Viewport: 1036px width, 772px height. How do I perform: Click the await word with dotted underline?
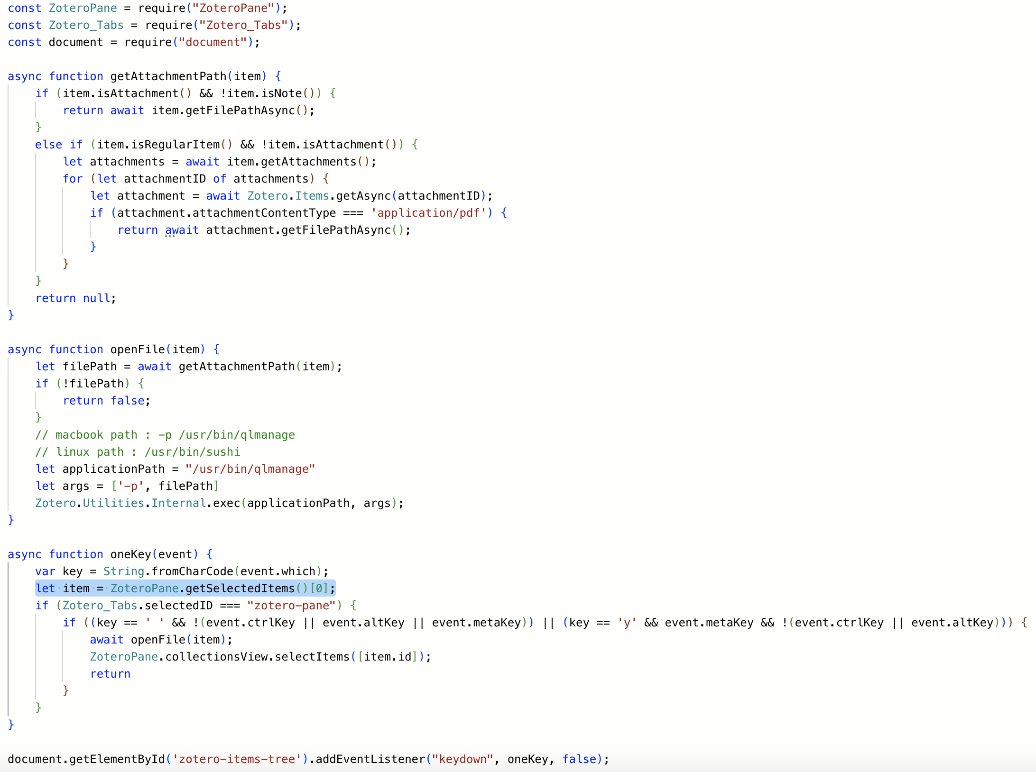182,230
